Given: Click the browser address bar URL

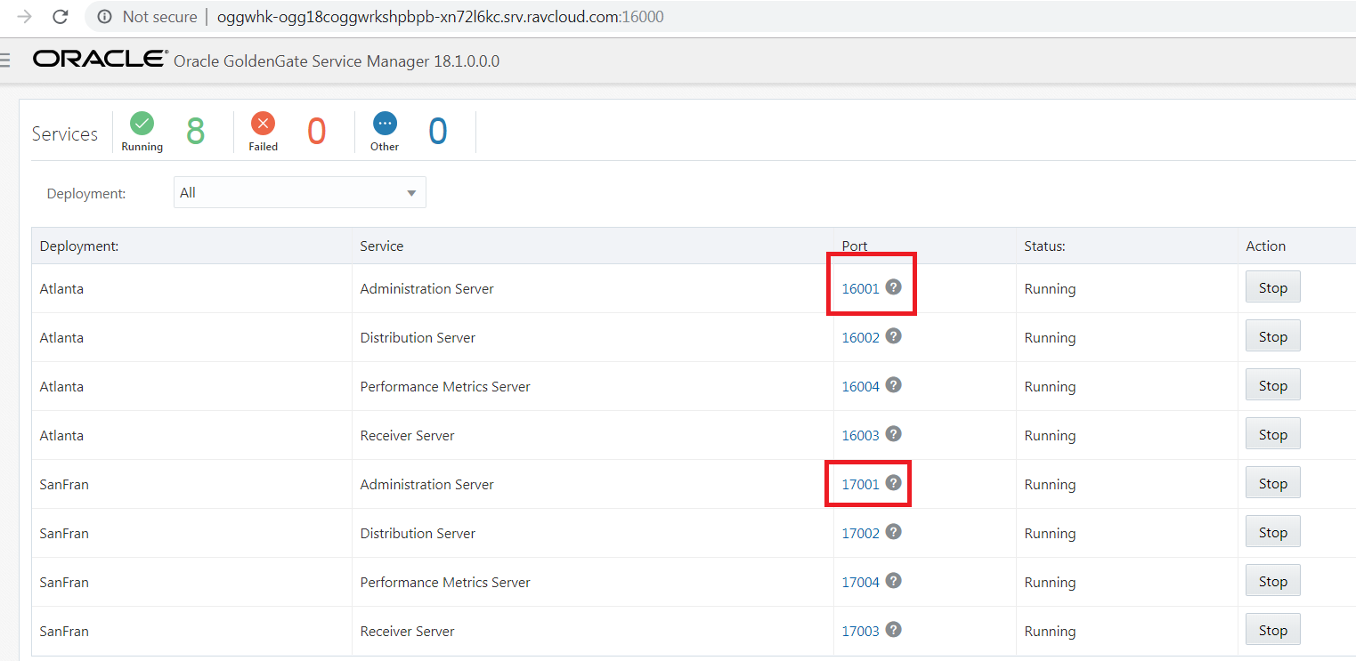Looking at the screenshot, I should 441,17.
